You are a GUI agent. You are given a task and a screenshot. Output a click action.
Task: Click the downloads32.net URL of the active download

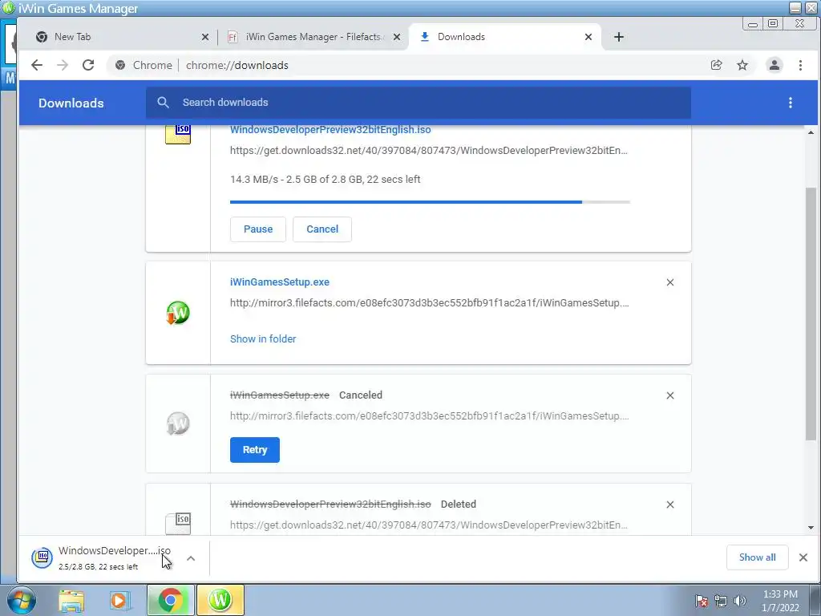(429, 150)
